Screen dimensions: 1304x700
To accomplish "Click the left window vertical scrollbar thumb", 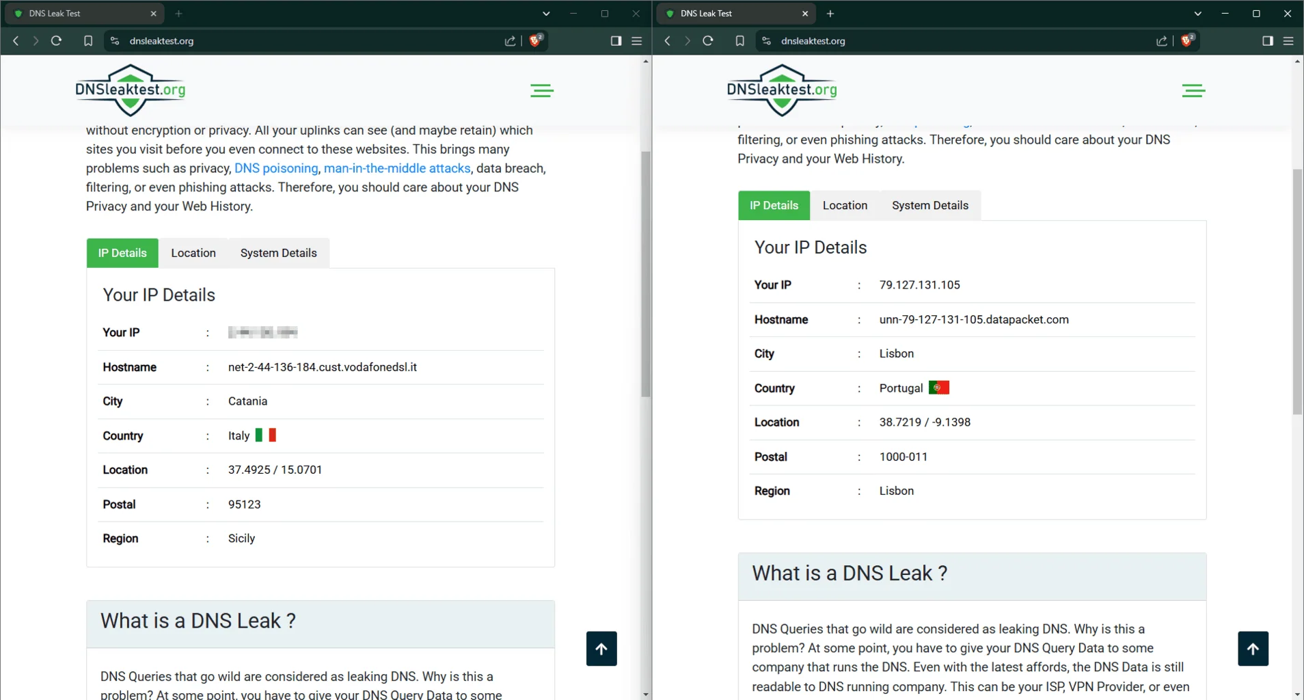I will tap(645, 273).
